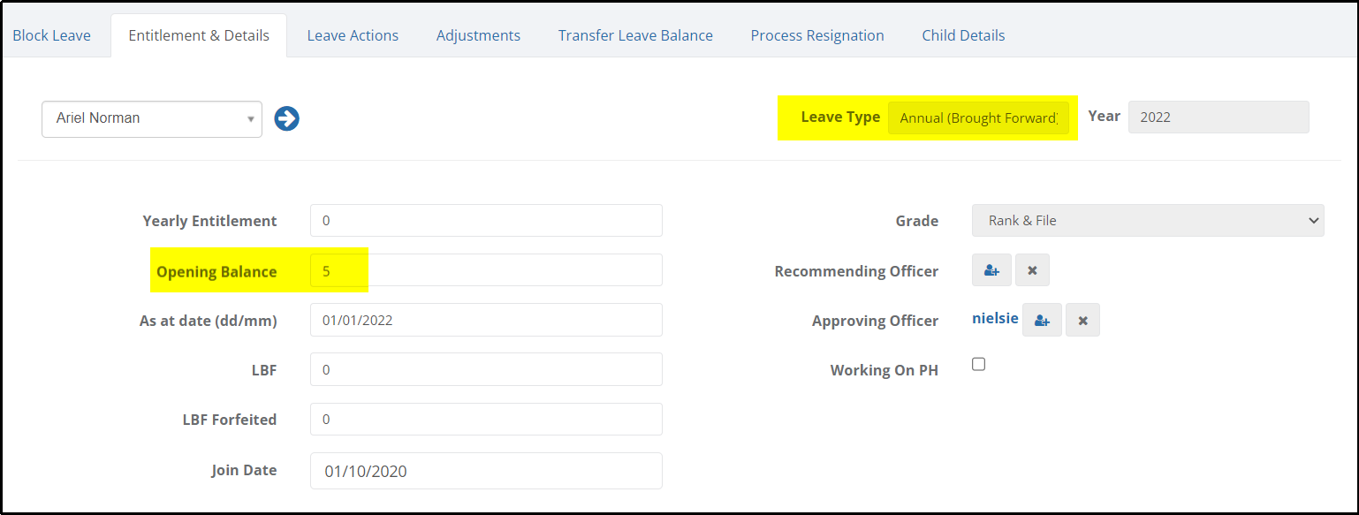The image size is (1359, 515).
Task: Select the Transfer Leave Balance tab
Action: [x=635, y=35]
